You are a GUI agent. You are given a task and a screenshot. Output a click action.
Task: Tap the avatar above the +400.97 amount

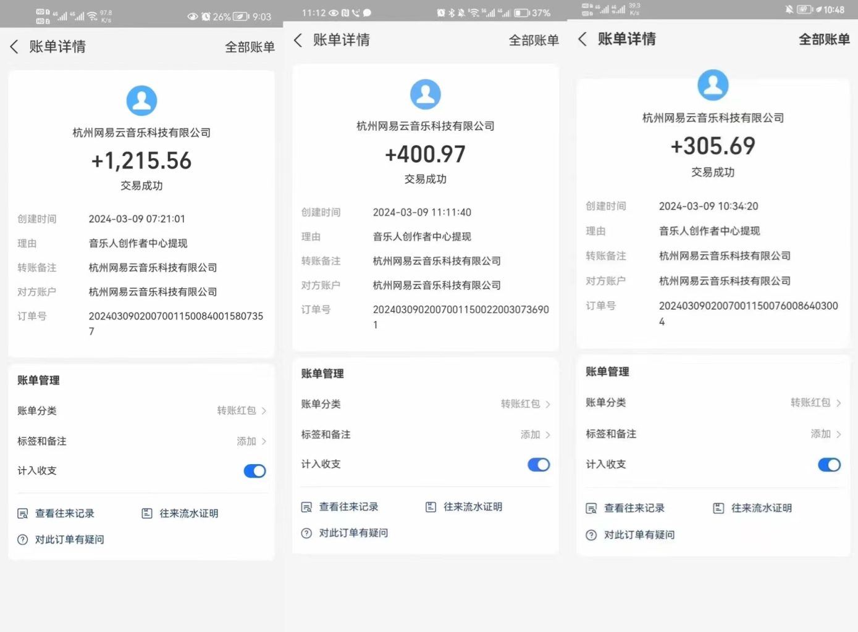point(426,94)
